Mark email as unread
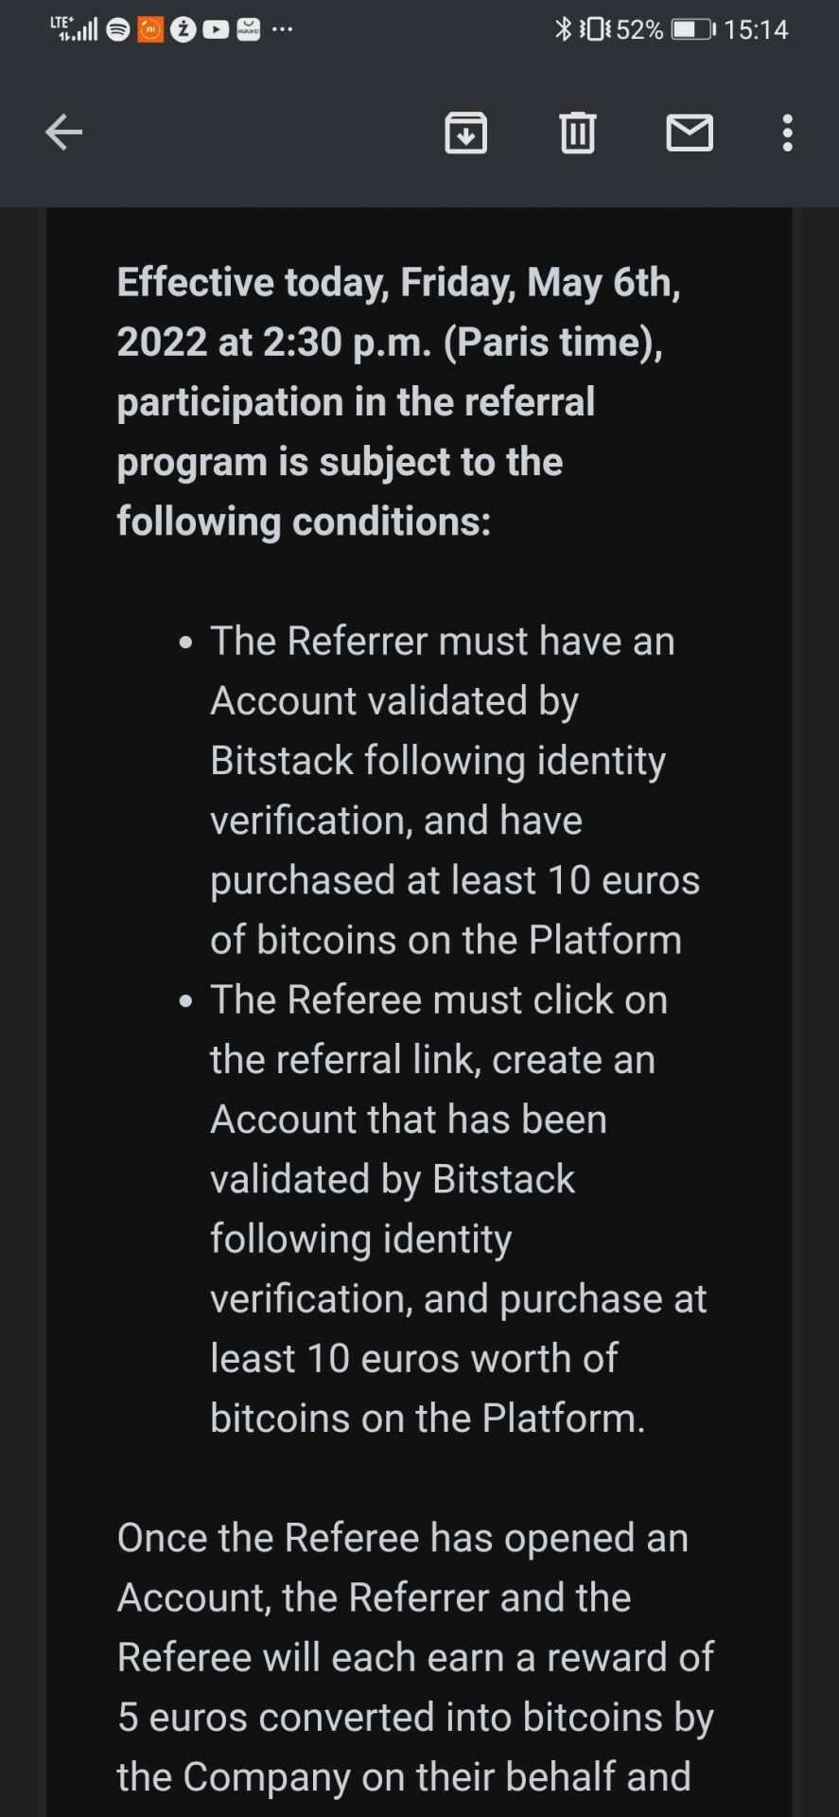The width and height of the screenshot is (839, 1817). click(690, 132)
